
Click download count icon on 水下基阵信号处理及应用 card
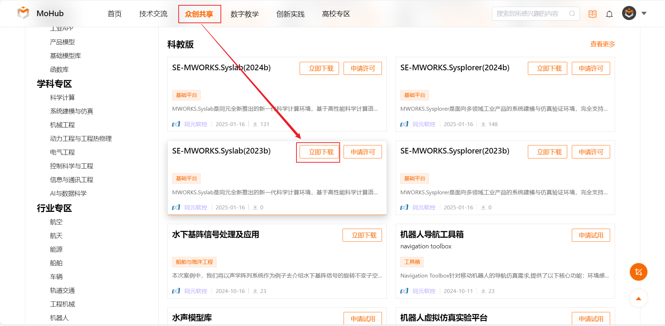tap(255, 291)
